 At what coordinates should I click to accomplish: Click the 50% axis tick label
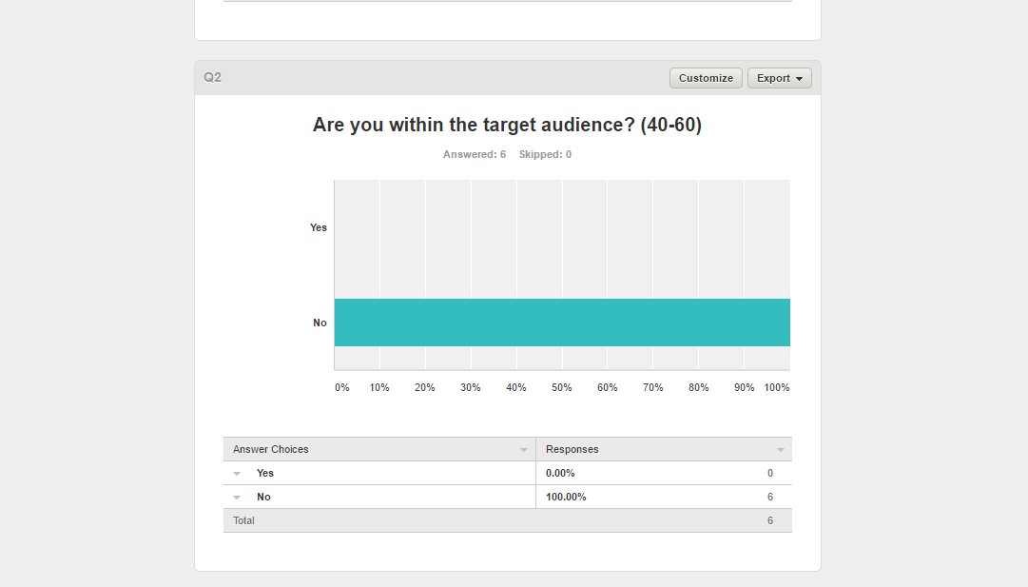tap(561, 387)
